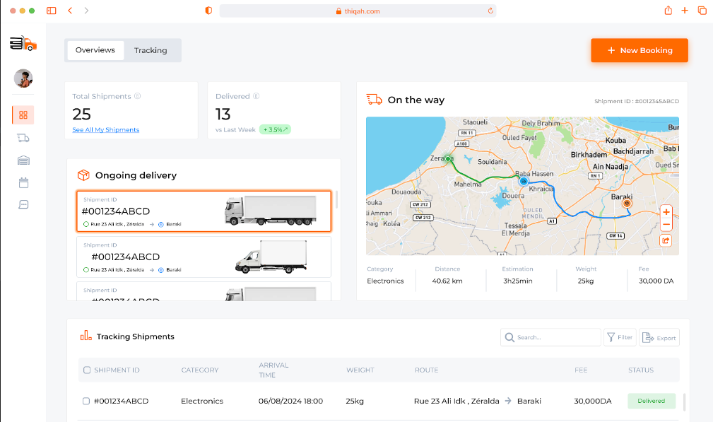Open the Filter options
The height and width of the screenshot is (422, 713).
coord(620,337)
